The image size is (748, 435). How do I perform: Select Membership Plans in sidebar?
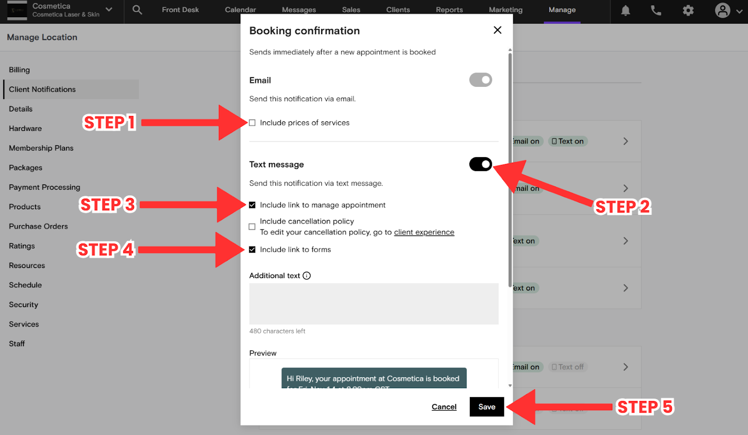pos(41,148)
